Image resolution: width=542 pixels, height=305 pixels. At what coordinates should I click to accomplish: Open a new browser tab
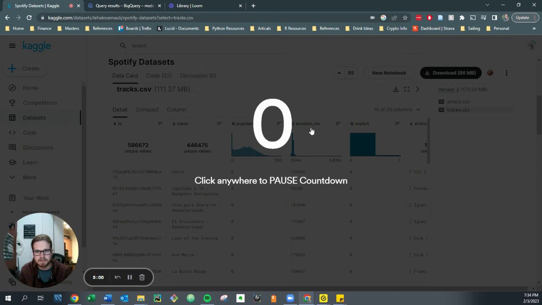253,6
